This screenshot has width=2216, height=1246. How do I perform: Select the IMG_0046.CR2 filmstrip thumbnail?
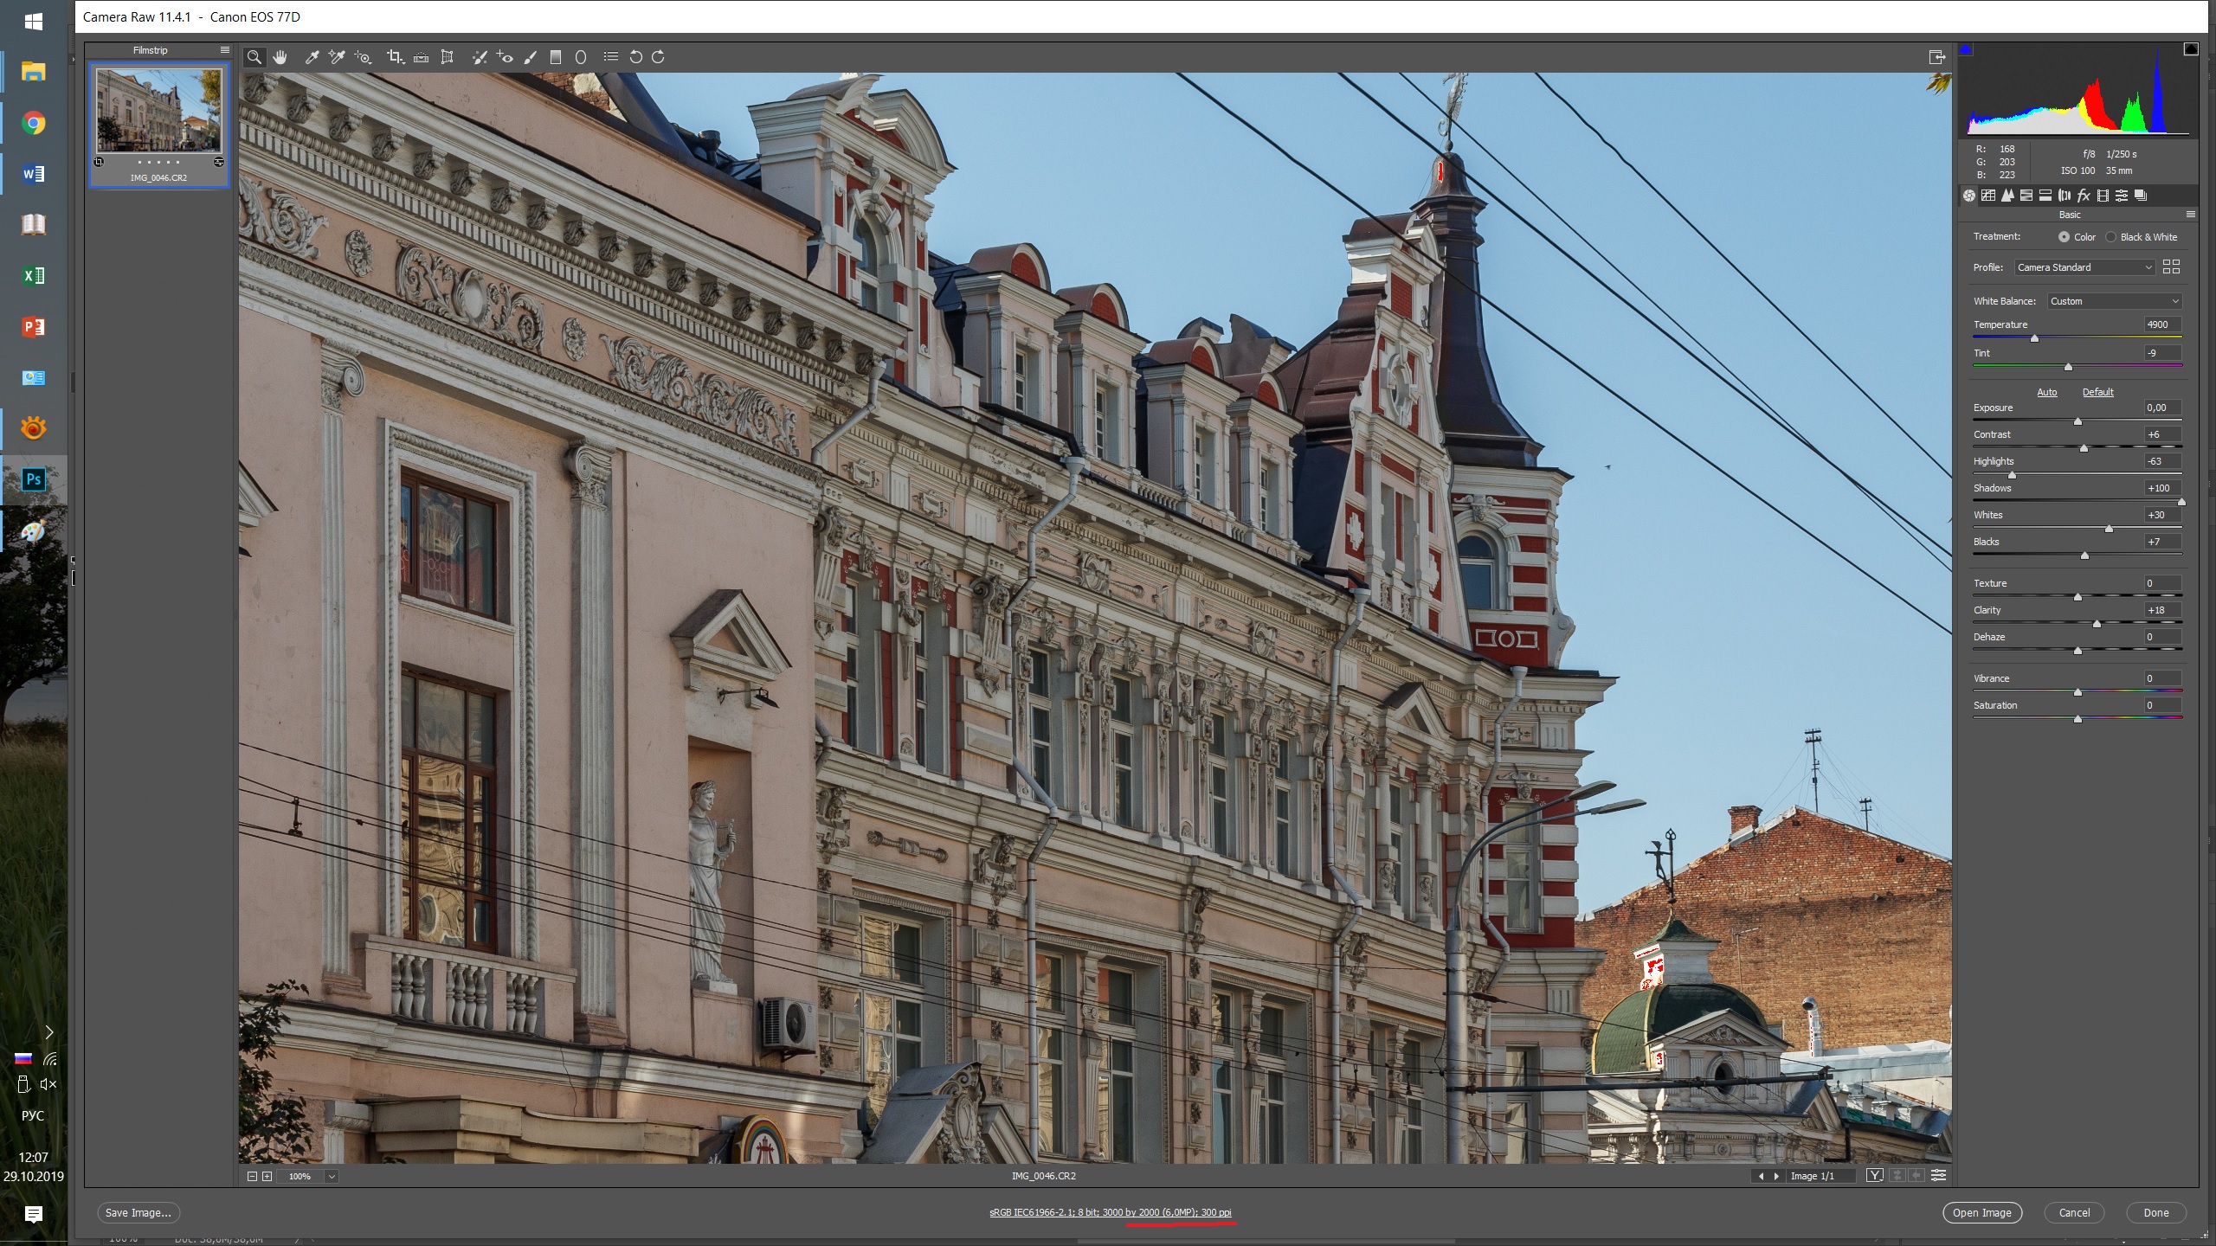pyautogui.click(x=158, y=111)
